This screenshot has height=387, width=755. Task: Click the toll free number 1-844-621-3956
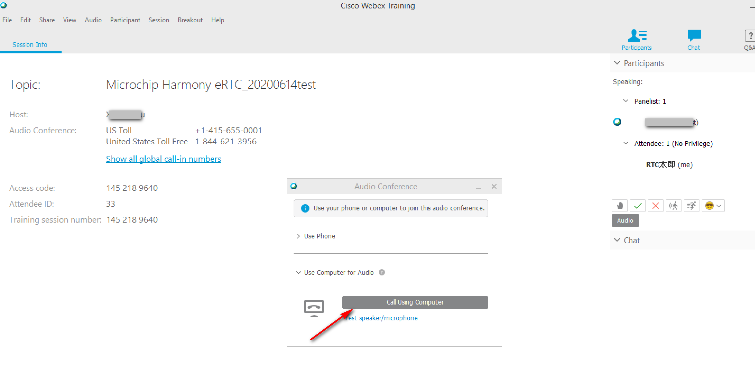tap(226, 142)
